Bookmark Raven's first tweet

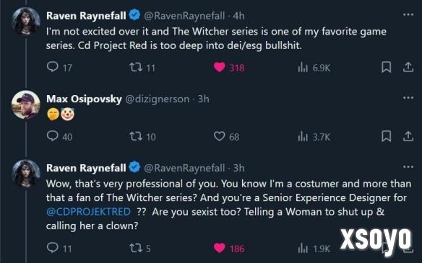tap(387, 67)
